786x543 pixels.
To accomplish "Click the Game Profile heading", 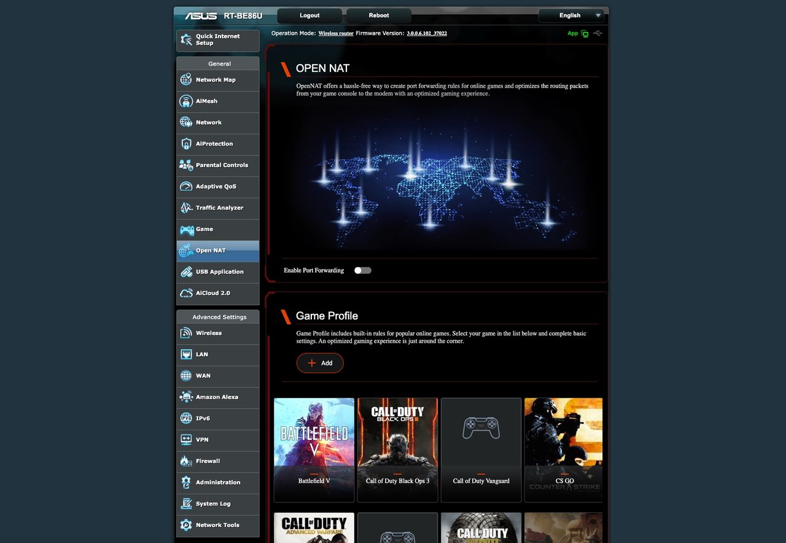I will [x=327, y=316].
